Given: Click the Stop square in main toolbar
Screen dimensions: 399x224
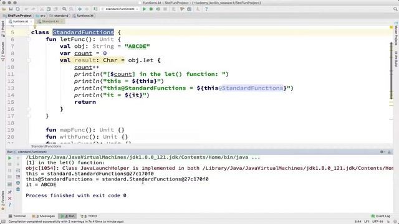Looking at the screenshot, I should click(165, 9).
